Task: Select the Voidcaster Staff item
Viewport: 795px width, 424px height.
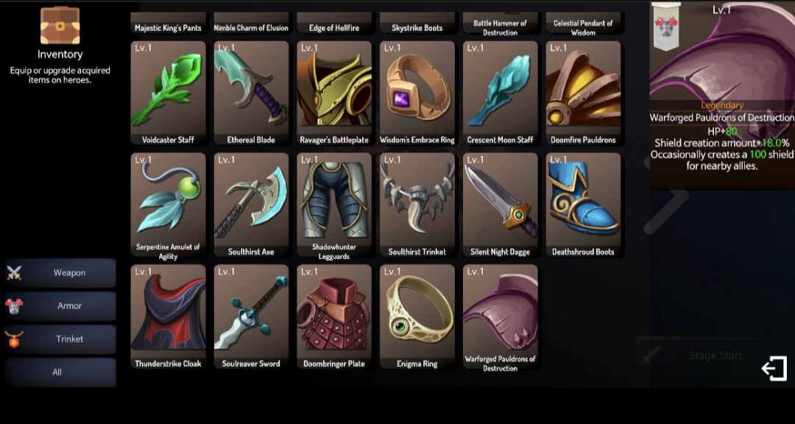Action: 169,93
